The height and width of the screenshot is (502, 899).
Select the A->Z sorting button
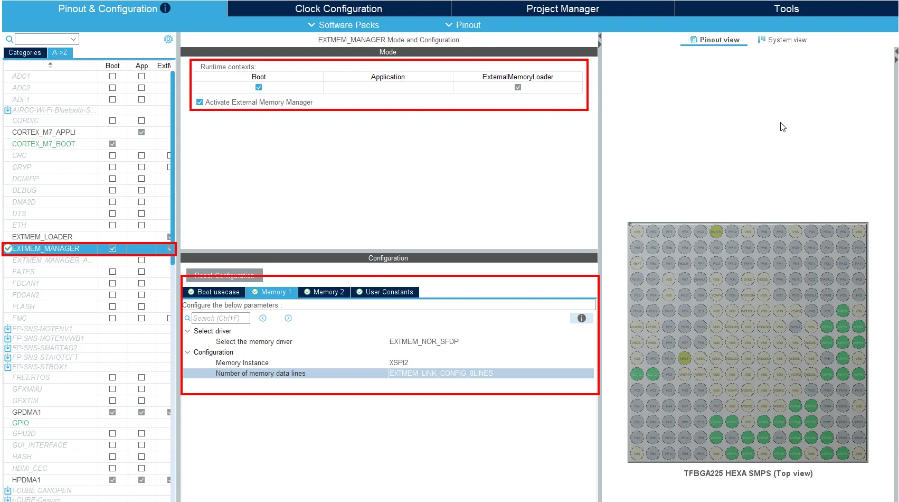[60, 52]
